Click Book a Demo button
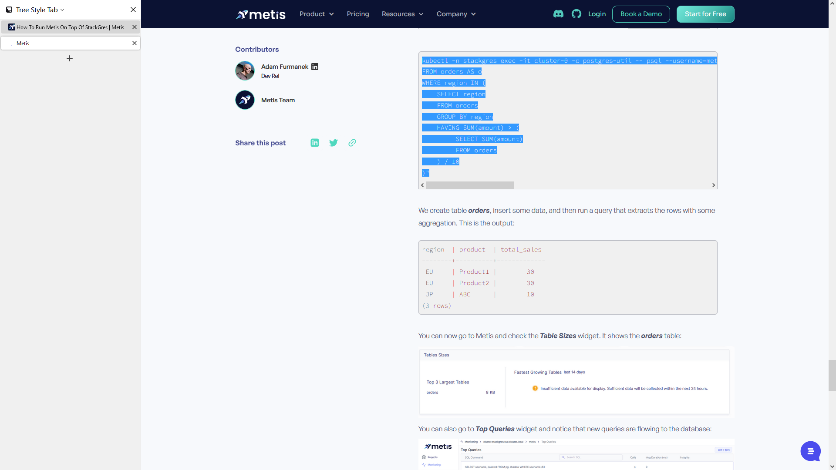The image size is (836, 470). (x=641, y=14)
